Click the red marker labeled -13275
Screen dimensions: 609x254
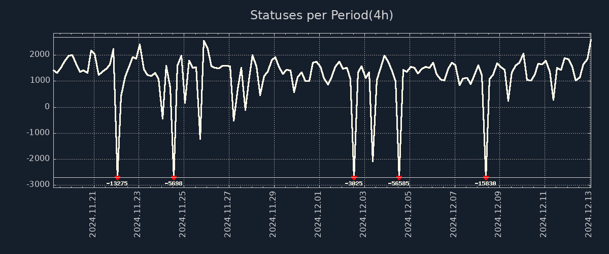click(x=117, y=178)
